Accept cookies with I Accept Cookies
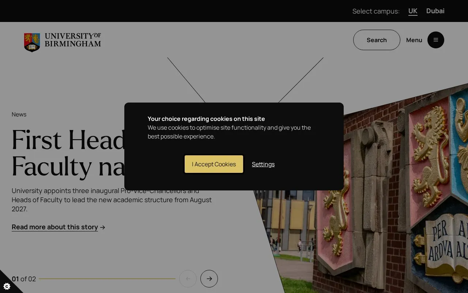The width and height of the screenshot is (468, 293). click(214, 164)
